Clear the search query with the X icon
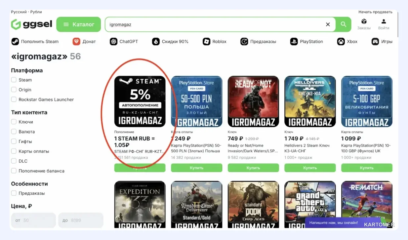Viewport: 408px width, 240px height. pos(328,24)
